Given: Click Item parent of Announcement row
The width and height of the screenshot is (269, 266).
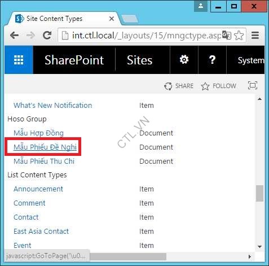Looking at the screenshot, I should [147, 189].
